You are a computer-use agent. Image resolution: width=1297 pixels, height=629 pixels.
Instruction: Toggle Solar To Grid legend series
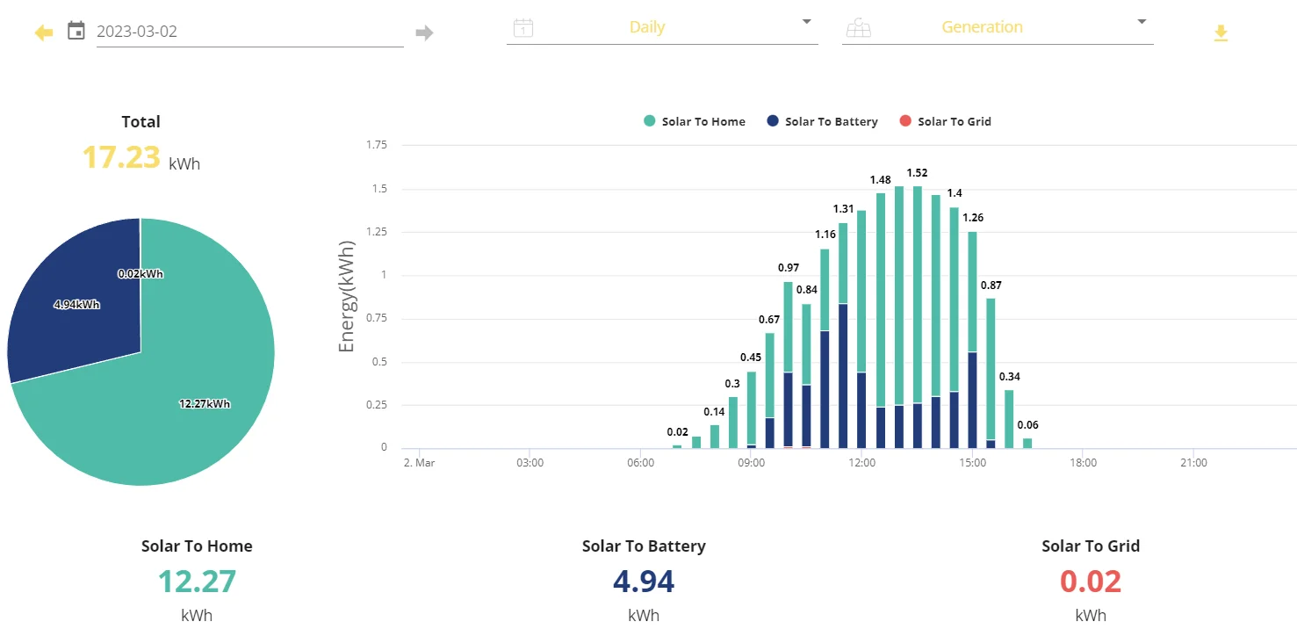[x=946, y=122]
